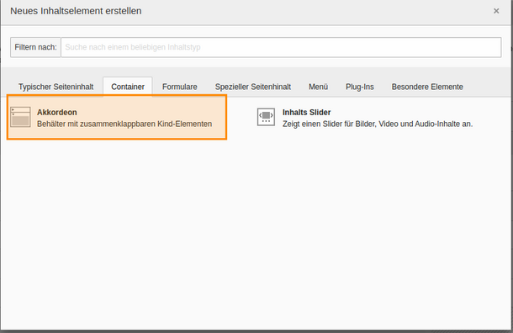Click the Akkordeon title text
Screen dimensions: 513x333
coord(57,112)
